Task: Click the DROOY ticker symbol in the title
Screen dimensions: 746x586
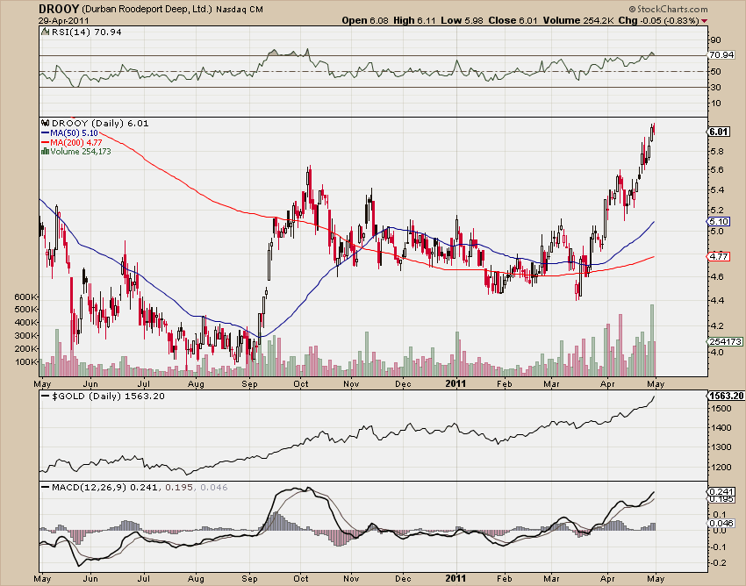Action: click(x=59, y=9)
